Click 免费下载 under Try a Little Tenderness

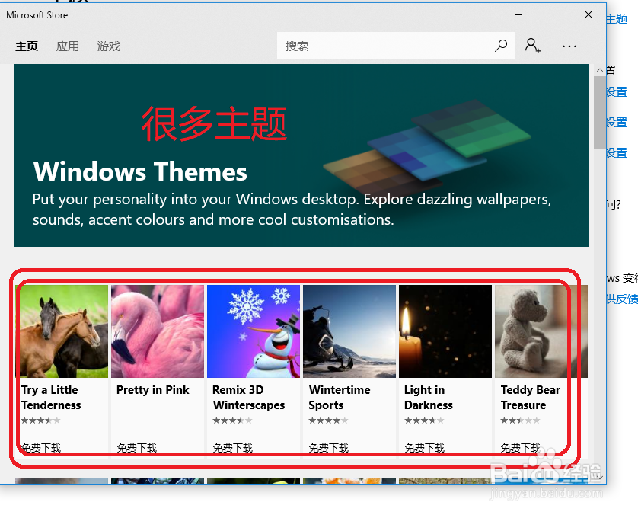point(41,448)
